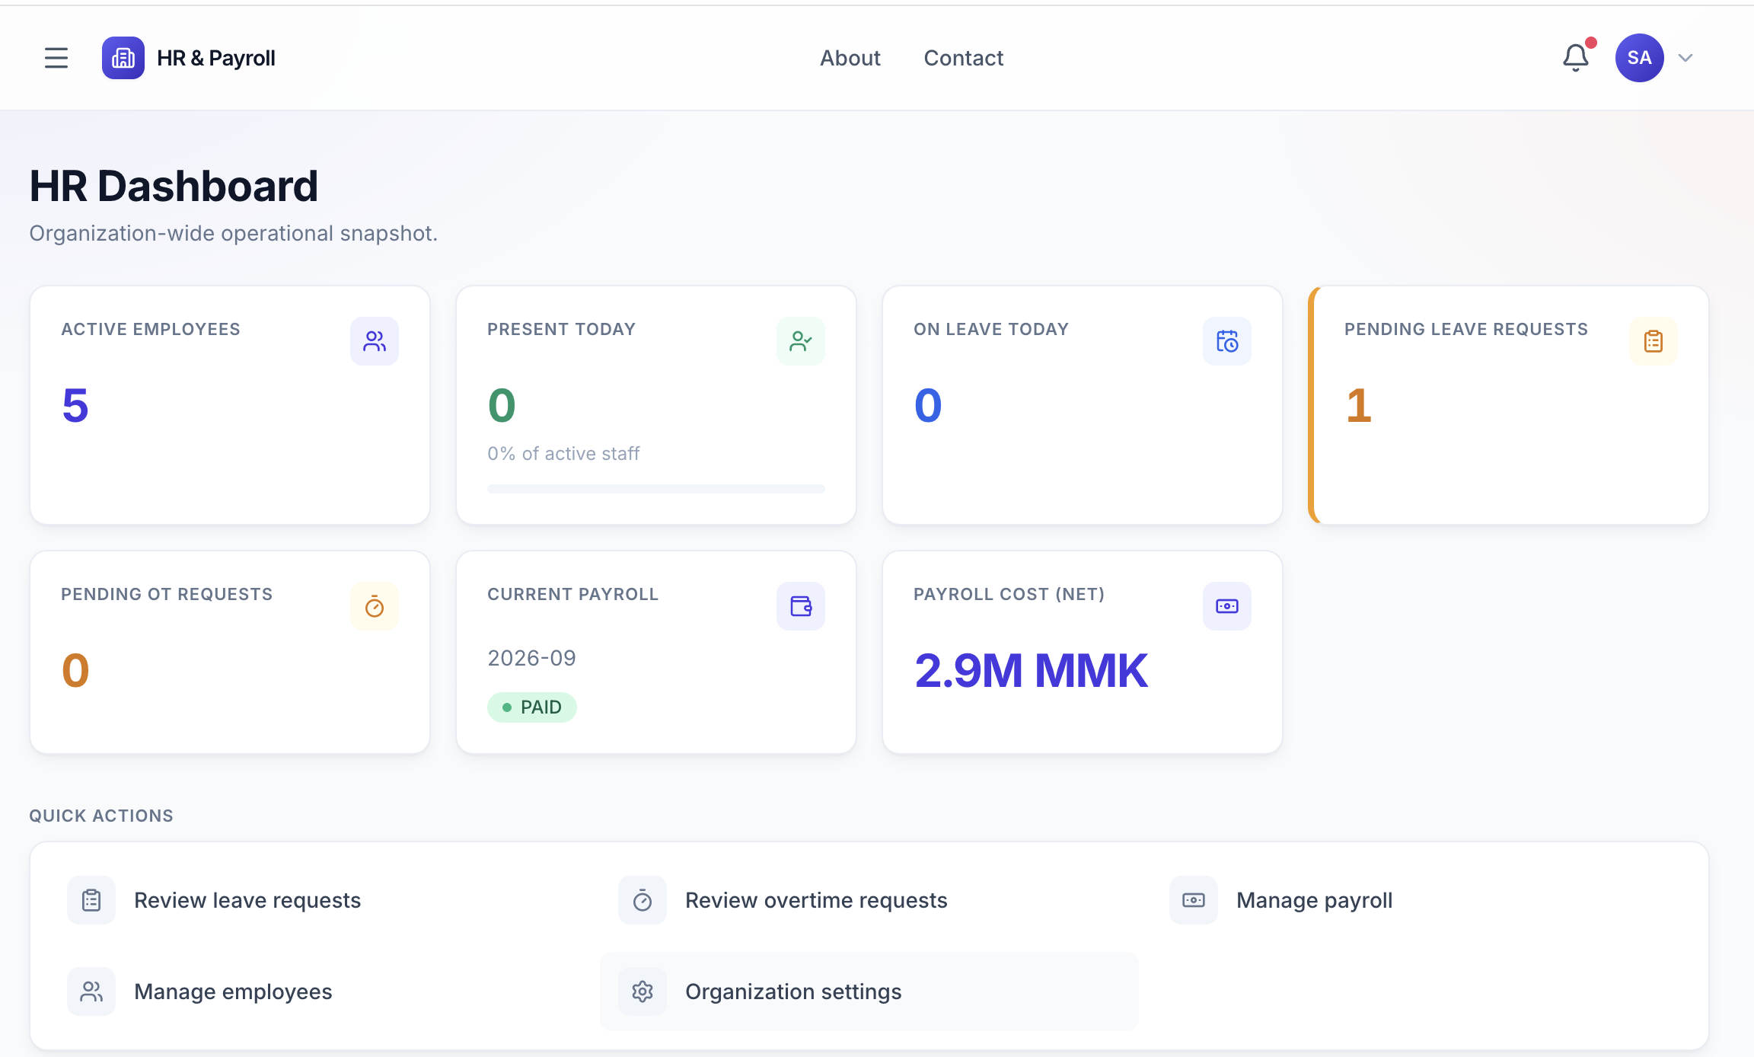Click the 'Organization-wide operational snapshot.' subtitle
Screen dimensions: 1754x1057
point(234,233)
